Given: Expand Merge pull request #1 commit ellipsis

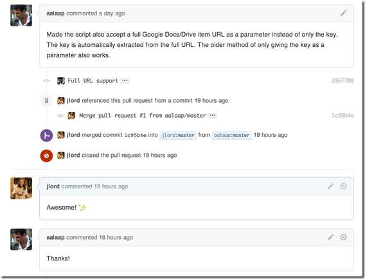Looking at the screenshot, I should (x=212, y=115).
